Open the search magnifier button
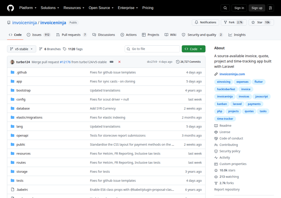The width and height of the screenshot is (281, 198). (x=225, y=8)
